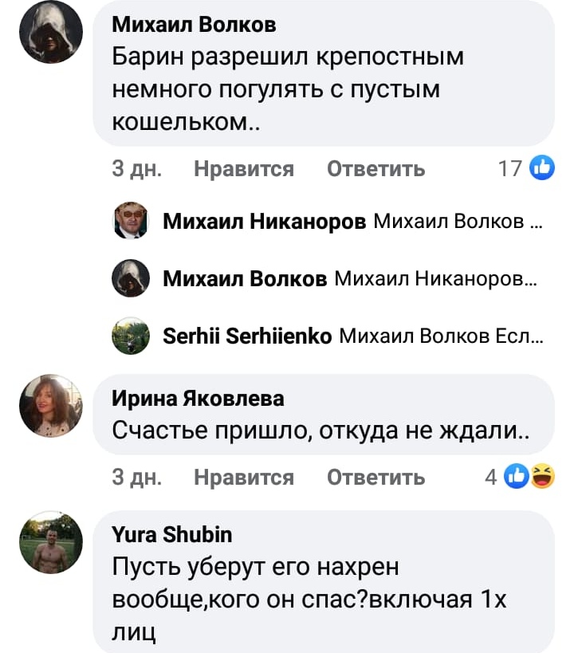Click Yura Shubin's avatar photo

click(51, 543)
